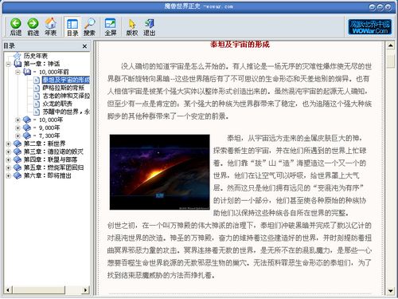
Task: Select the 第四章：联盟与部落 chapter label
Action: 50,159
